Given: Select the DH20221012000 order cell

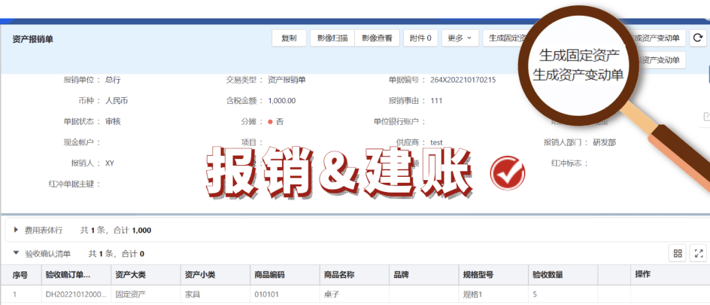Looking at the screenshot, I should (75, 294).
